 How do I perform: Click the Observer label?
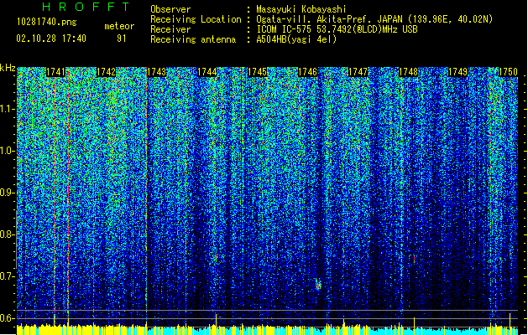170,9
